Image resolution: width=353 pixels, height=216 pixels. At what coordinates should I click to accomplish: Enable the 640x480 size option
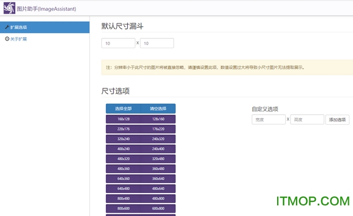tap(124, 188)
